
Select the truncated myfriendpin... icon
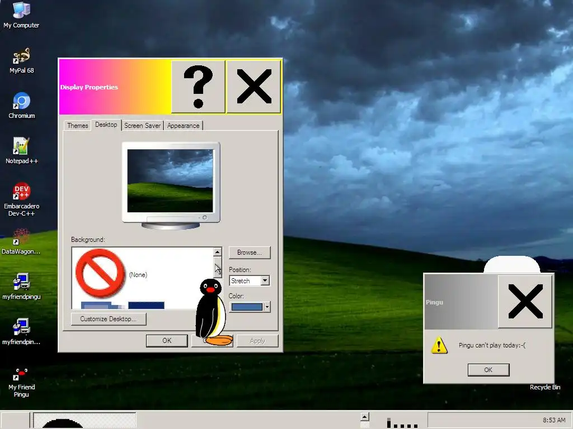pos(21,332)
